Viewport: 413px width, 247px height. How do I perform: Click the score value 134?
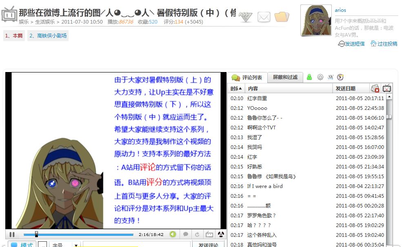coord(179,22)
